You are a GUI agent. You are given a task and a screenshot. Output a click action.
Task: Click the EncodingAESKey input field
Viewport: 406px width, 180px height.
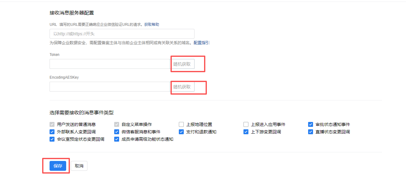[x=110, y=87]
